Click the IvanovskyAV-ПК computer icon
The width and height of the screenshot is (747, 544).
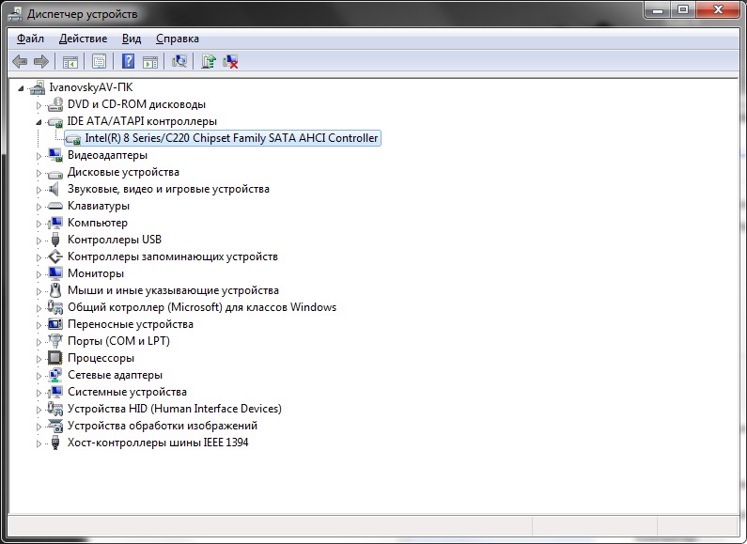coord(38,87)
